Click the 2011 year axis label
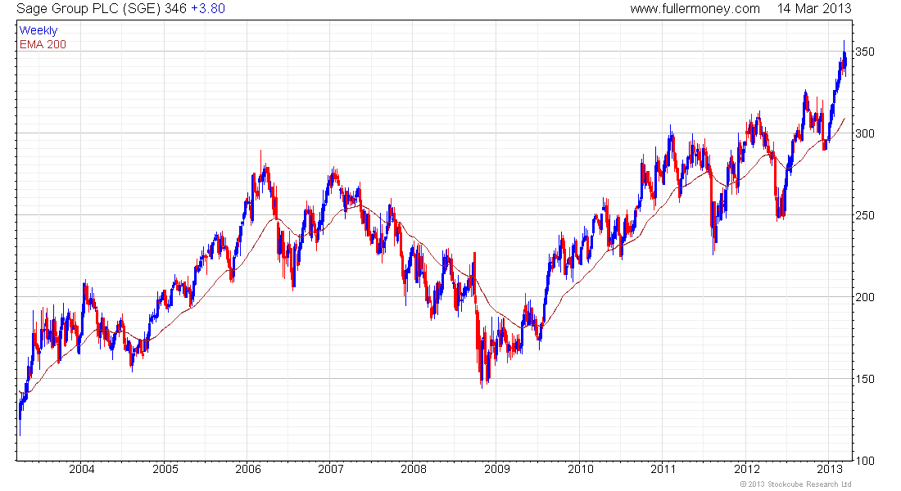The height and width of the screenshot is (491, 901). point(663,469)
